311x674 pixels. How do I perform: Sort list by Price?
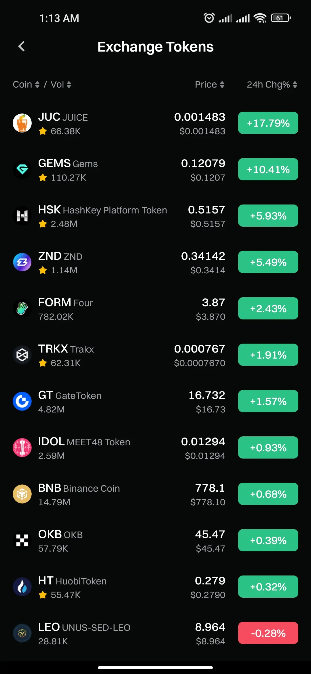point(210,84)
